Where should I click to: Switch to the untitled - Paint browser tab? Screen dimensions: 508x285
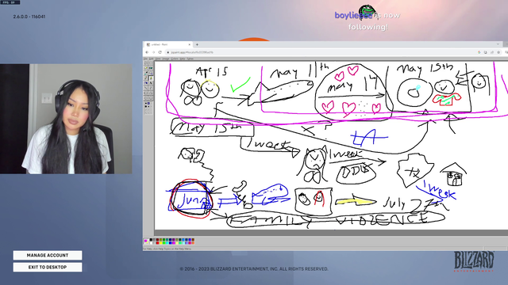click(x=168, y=44)
